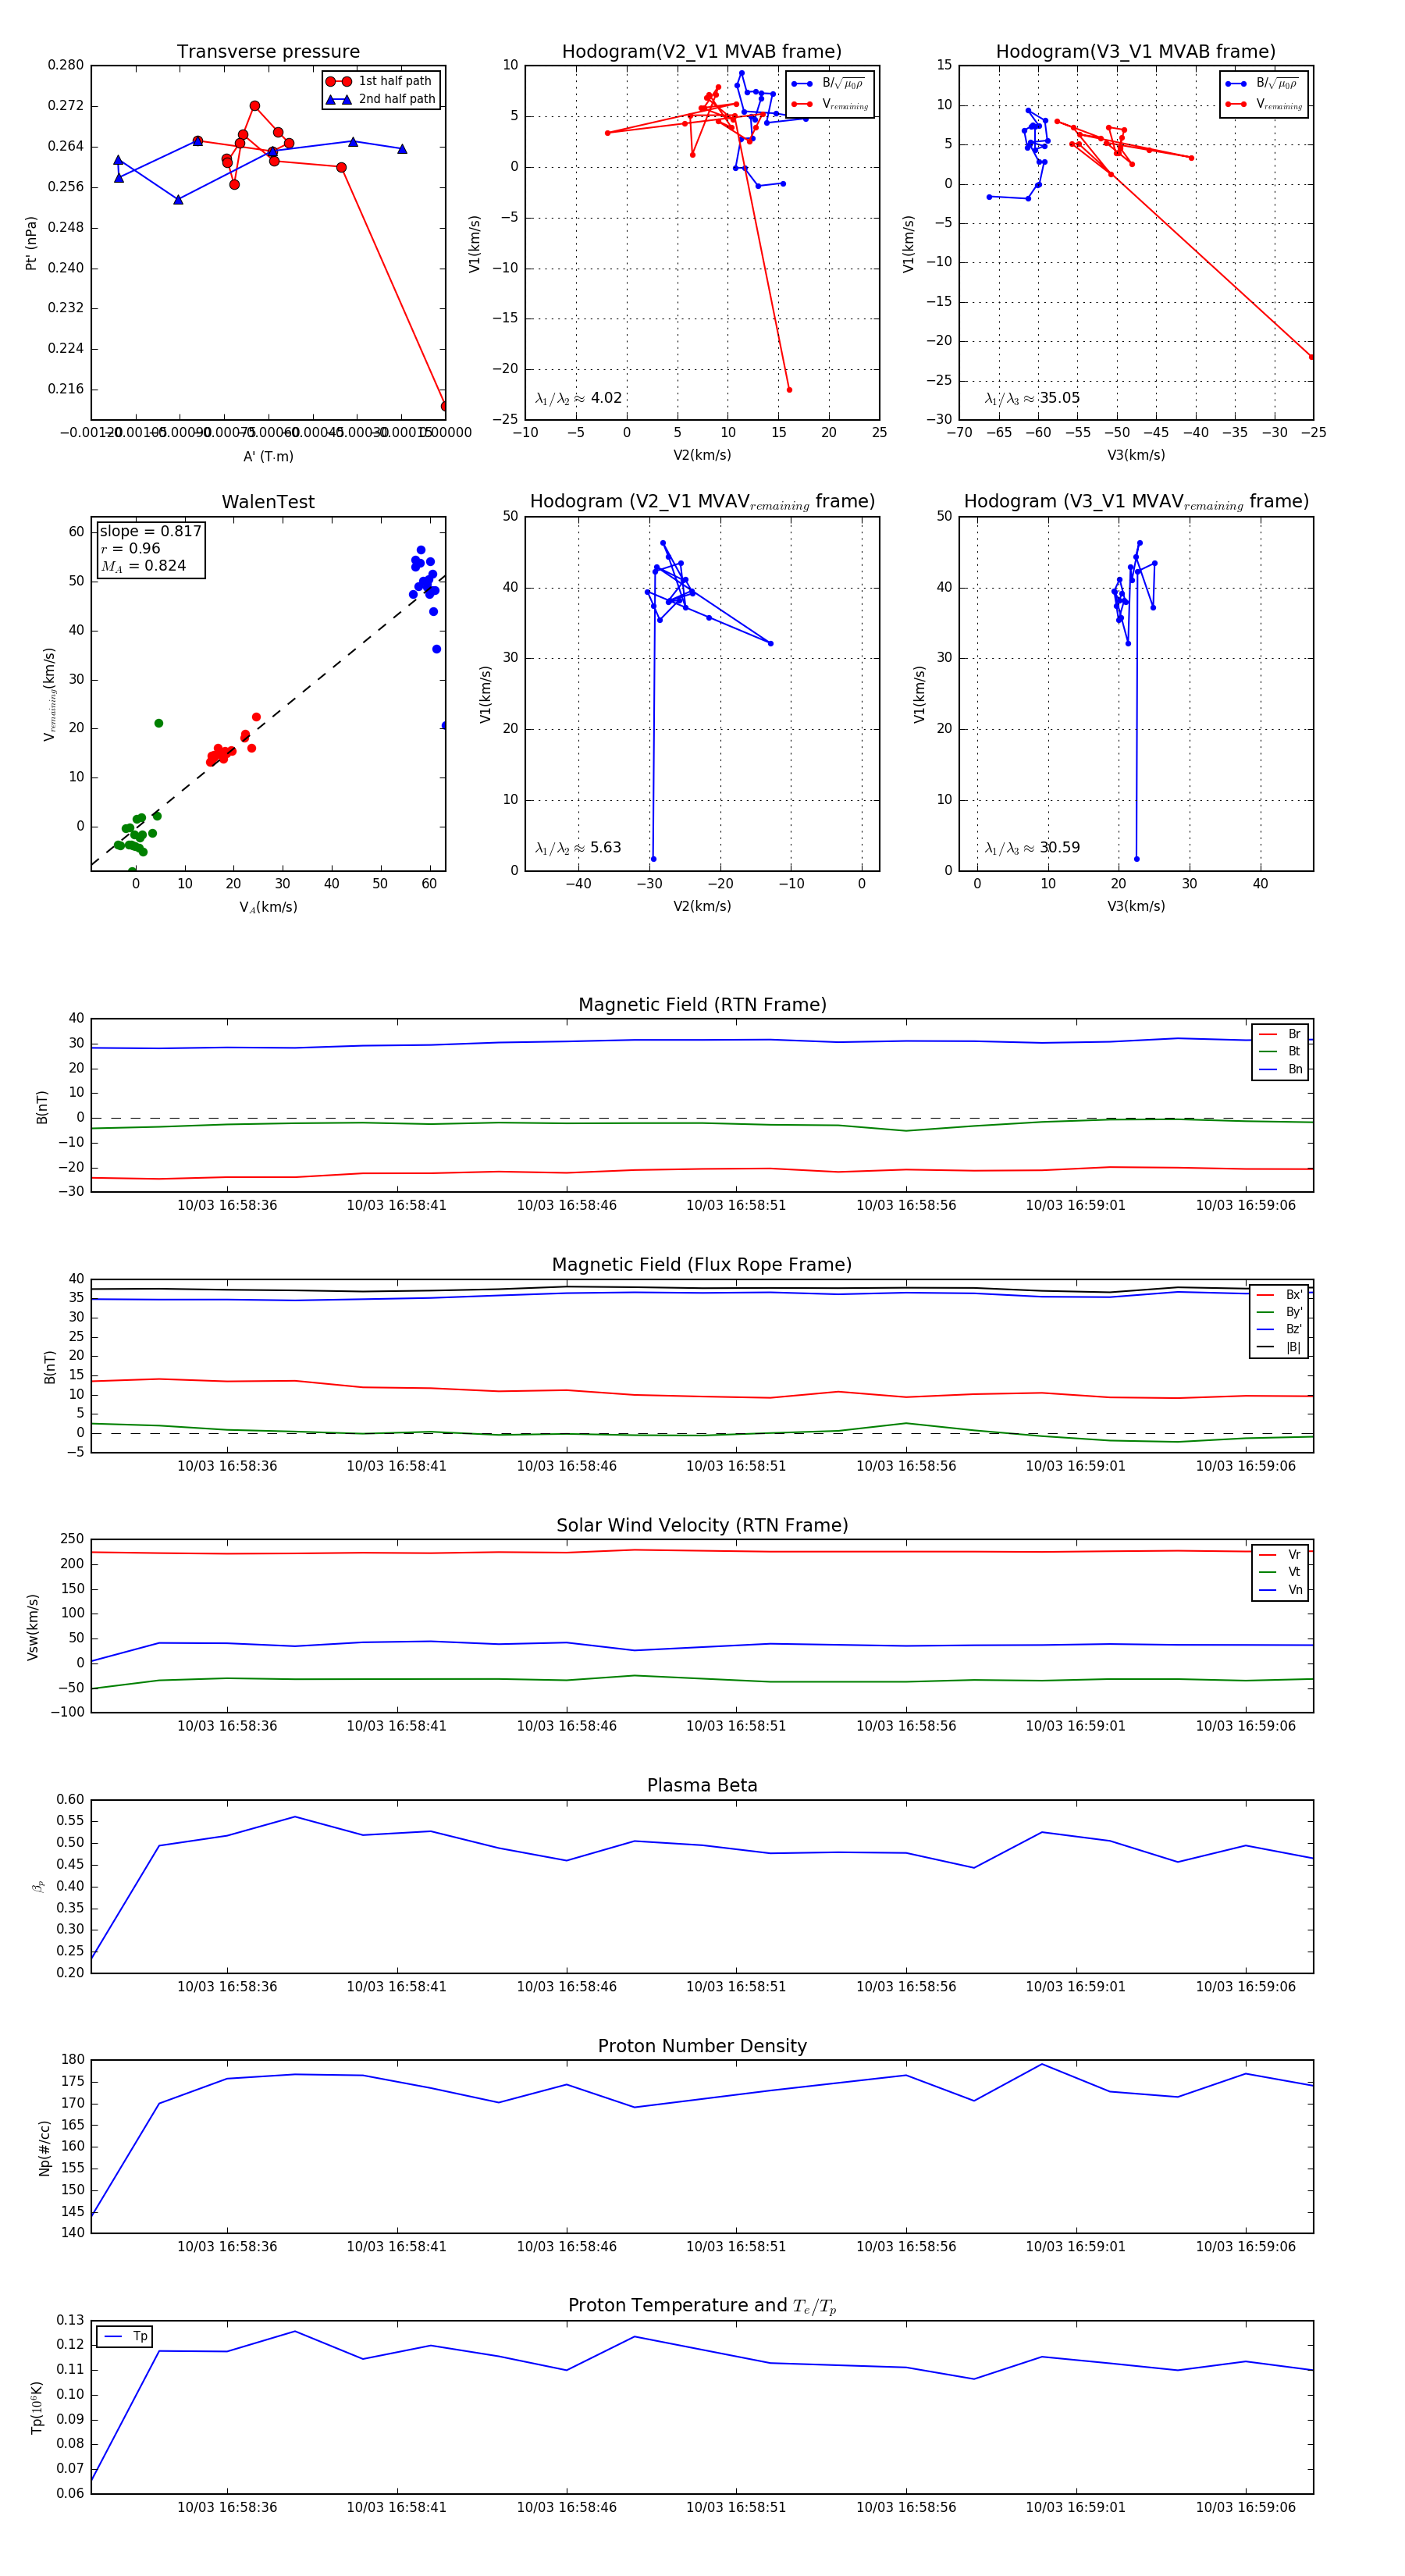Select the Vt legend entry

1280,1572
